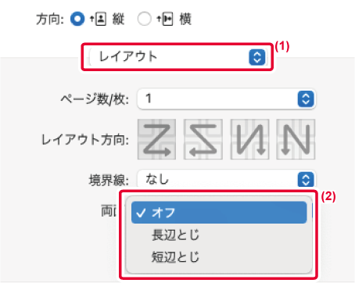Screen dimensions: 355x283
Task: Click the 横 label text
Action: click(x=185, y=20)
